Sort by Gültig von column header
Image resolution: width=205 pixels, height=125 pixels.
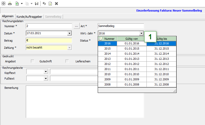pyautogui.click(x=132, y=39)
